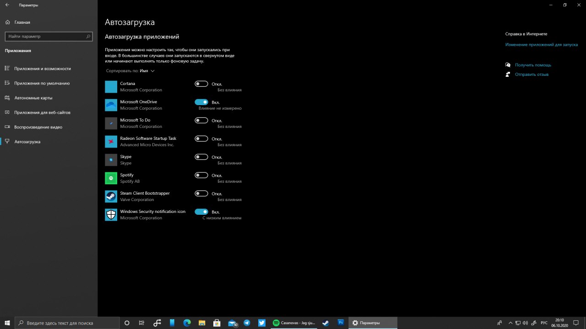Open Steam from taskbar
The height and width of the screenshot is (329, 586).
[x=326, y=323]
